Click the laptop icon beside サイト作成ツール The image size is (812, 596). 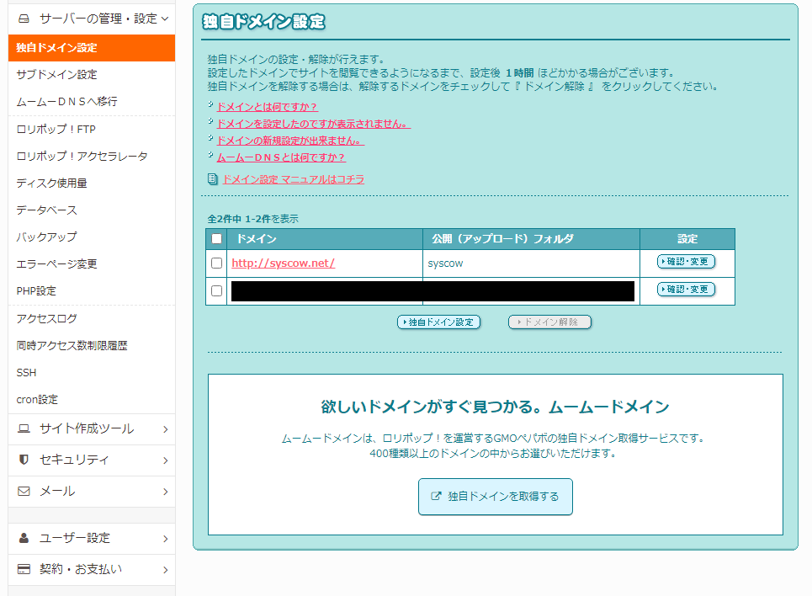[24, 428]
